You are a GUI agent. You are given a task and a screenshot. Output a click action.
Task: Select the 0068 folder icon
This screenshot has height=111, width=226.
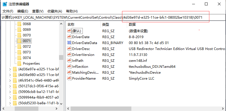coord(19,24)
